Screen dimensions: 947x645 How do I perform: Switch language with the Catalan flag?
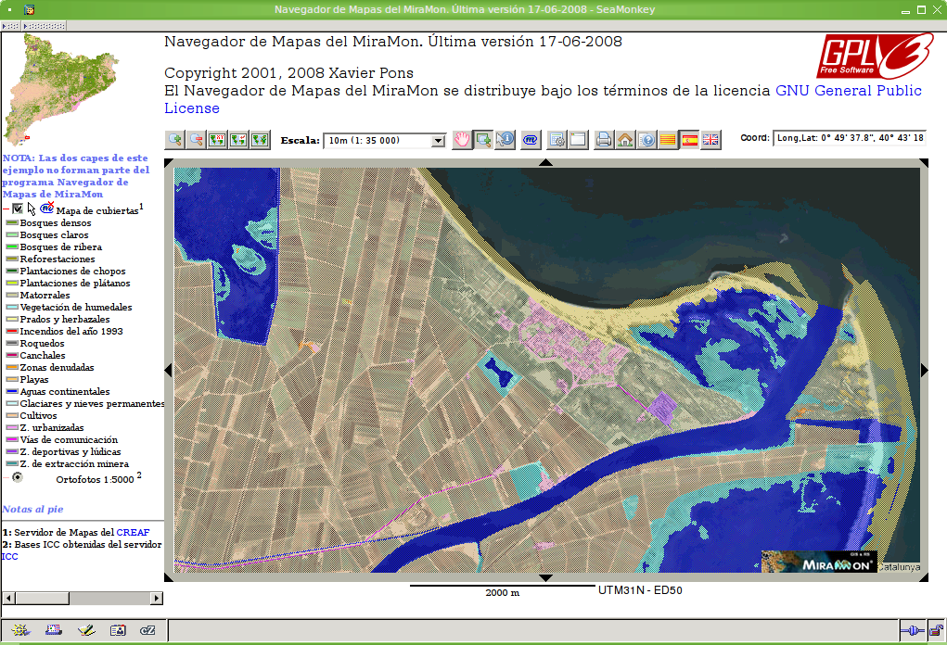(x=668, y=140)
